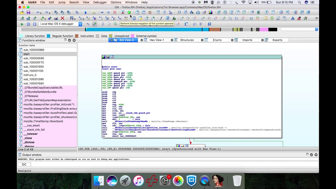
Task: Click the Stop process square button
Action: click(35, 24)
